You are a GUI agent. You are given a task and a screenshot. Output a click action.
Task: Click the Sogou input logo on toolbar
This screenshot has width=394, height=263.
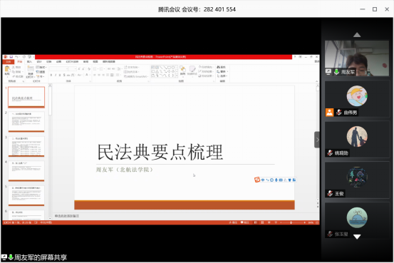coord(256,180)
